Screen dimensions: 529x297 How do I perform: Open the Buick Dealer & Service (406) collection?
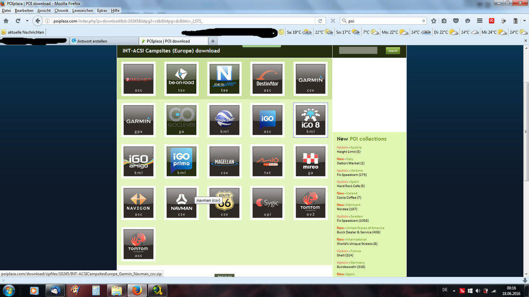click(x=359, y=232)
